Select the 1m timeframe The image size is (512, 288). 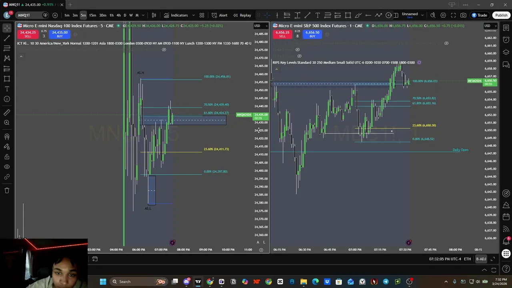(67, 15)
